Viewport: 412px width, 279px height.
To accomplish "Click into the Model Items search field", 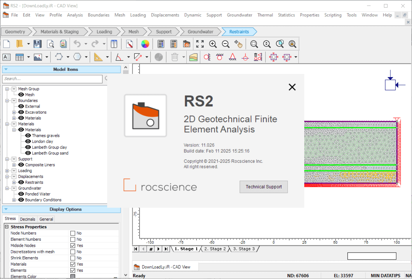I will tap(53, 79).
